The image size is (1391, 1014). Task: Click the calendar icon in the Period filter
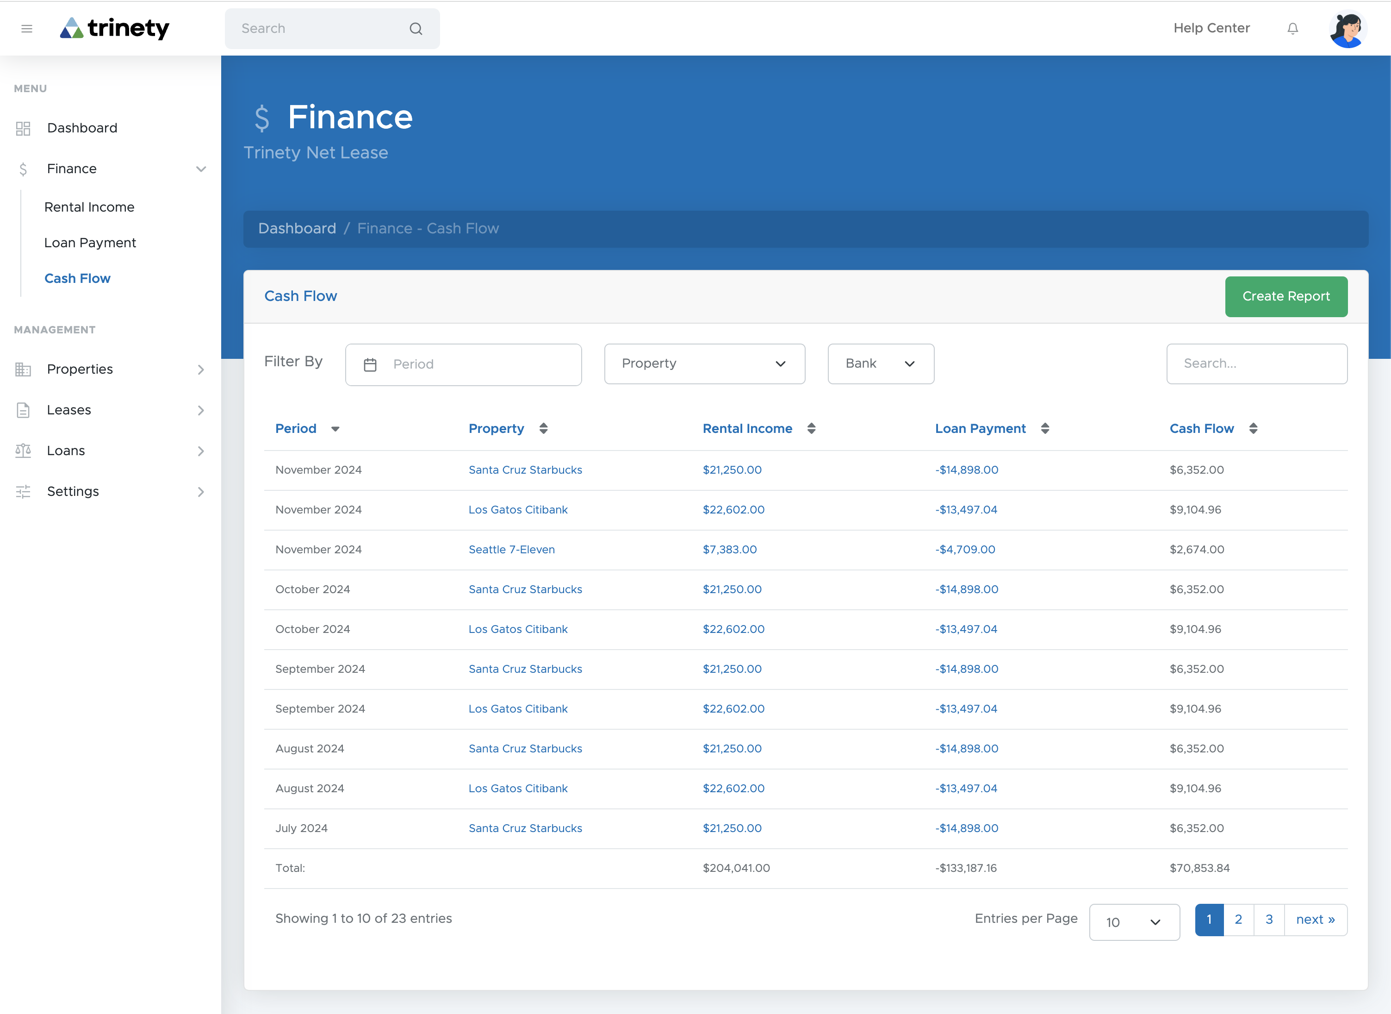click(371, 364)
